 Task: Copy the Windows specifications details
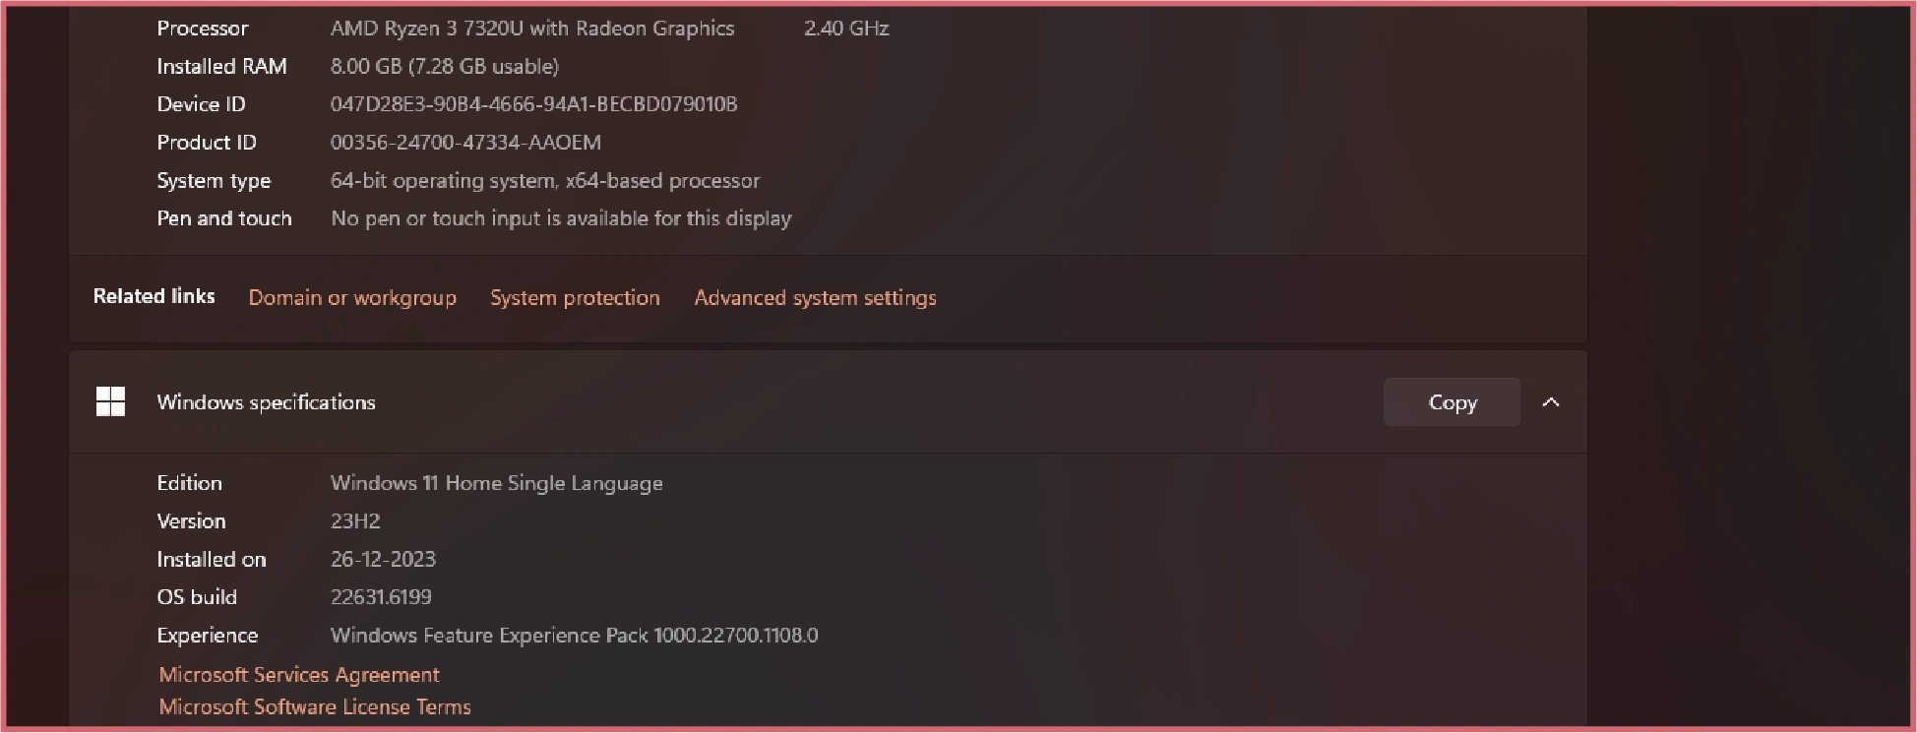pyautogui.click(x=1452, y=402)
